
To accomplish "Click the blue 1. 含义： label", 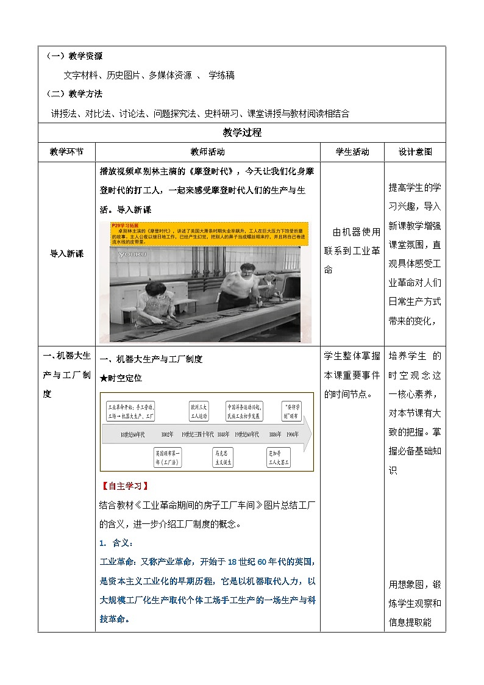I will pyautogui.click(x=116, y=543).
